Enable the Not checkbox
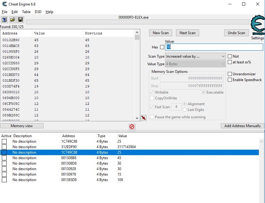265x203 pixels. (230, 56)
